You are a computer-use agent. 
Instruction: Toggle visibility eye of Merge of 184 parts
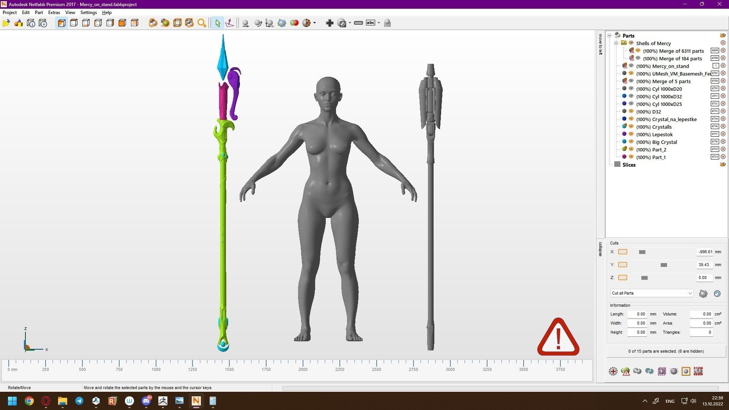click(x=638, y=58)
